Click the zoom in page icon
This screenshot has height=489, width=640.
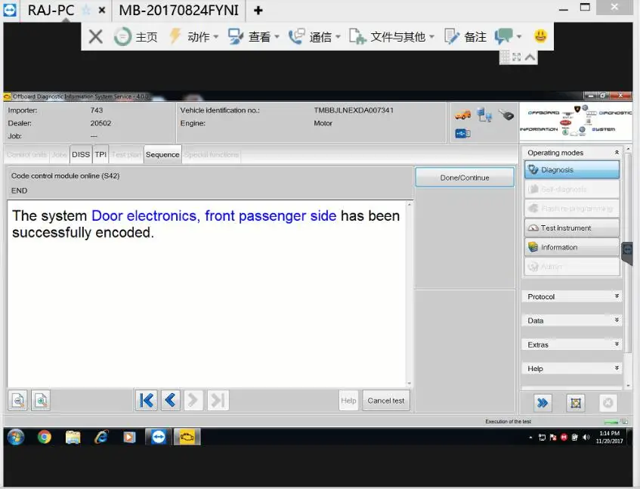coord(41,401)
